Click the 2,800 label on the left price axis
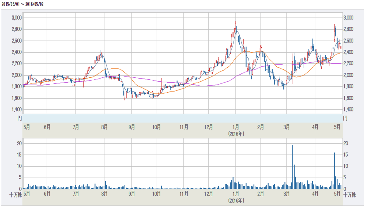 pos(17,29)
